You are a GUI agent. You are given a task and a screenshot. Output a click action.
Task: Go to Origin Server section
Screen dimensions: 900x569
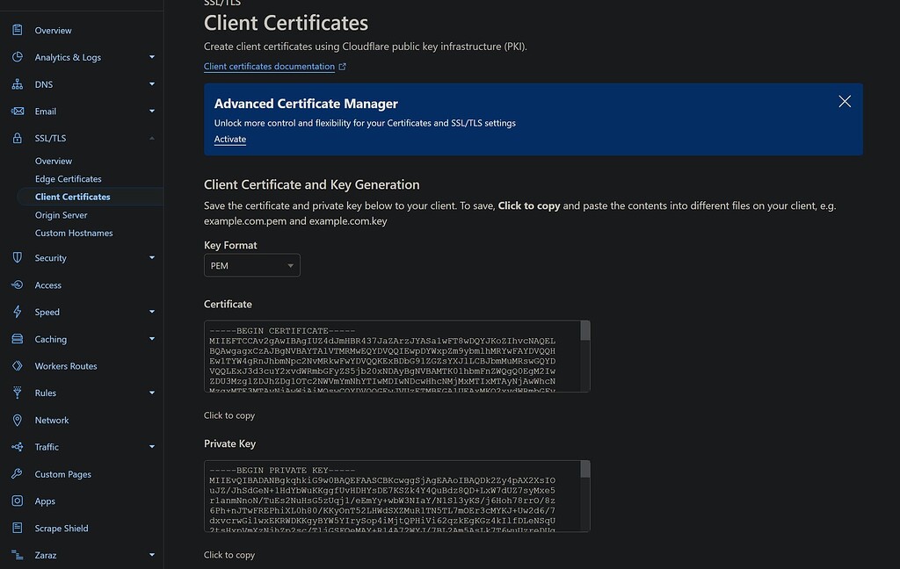tap(62, 215)
